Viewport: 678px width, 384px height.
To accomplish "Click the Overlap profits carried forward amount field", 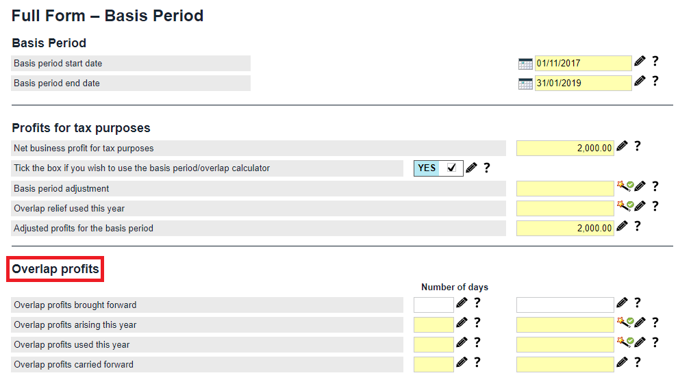I will tap(565, 364).
